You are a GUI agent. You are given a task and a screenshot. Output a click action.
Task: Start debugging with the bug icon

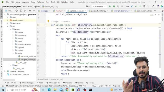coord(114,6)
